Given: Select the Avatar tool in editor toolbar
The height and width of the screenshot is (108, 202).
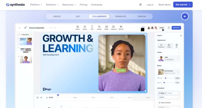Looking at the screenshot, I should point(78,27).
